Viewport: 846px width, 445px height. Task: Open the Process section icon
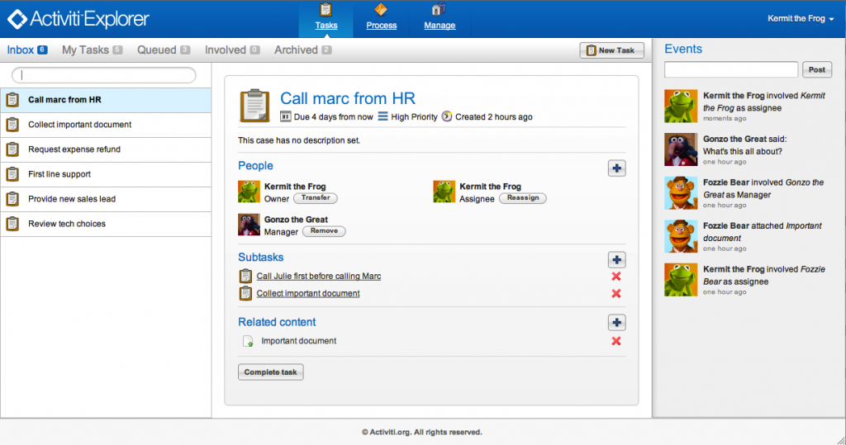point(381,10)
